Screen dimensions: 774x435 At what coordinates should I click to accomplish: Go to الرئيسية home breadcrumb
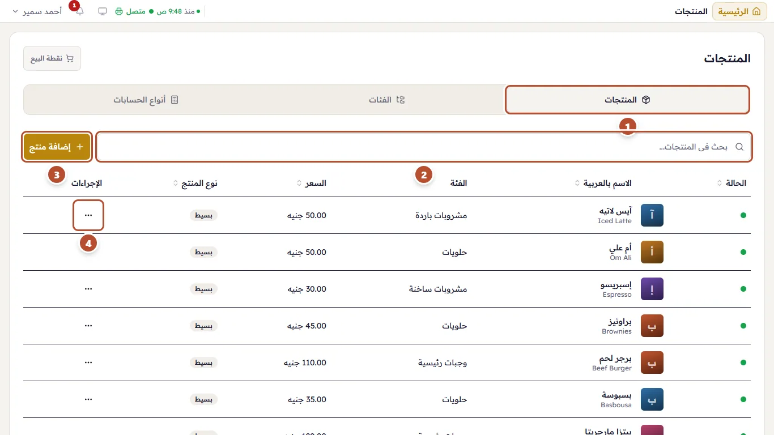pos(741,11)
